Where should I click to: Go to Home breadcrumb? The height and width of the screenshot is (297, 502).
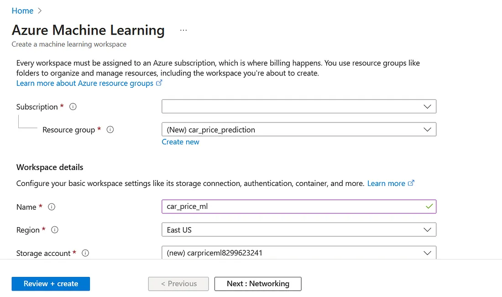click(x=22, y=11)
